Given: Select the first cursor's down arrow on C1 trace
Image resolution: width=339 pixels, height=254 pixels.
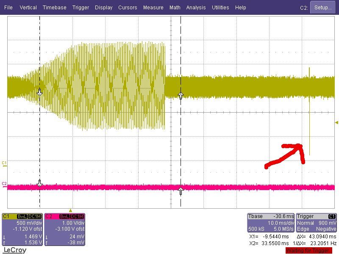Looking at the screenshot, I should pyautogui.click(x=39, y=92).
